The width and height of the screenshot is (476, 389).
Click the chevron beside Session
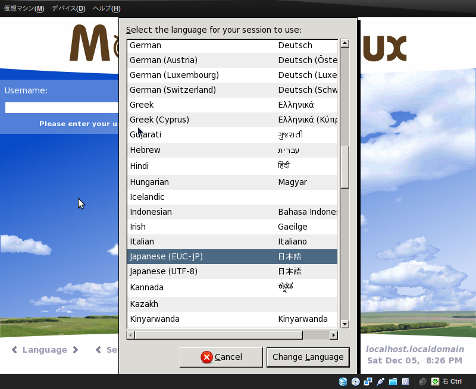[97, 350]
